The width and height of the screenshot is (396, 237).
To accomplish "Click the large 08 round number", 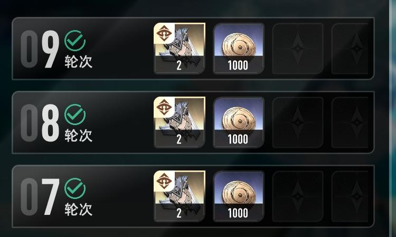I will (40, 122).
